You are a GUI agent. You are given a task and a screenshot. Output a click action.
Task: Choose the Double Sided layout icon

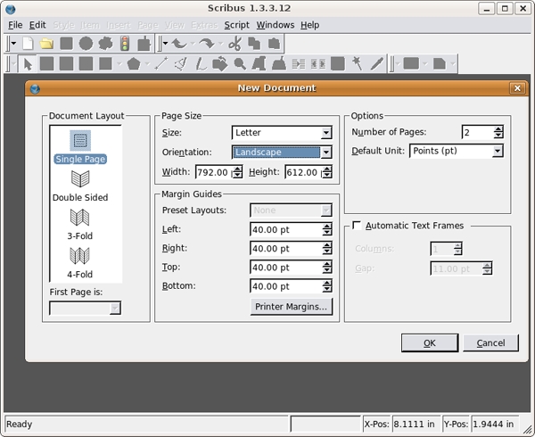pos(80,179)
